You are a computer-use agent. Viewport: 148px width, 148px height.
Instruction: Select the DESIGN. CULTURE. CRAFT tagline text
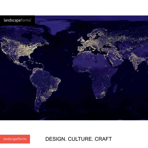click(79, 139)
